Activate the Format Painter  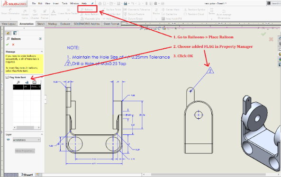(45, 14)
